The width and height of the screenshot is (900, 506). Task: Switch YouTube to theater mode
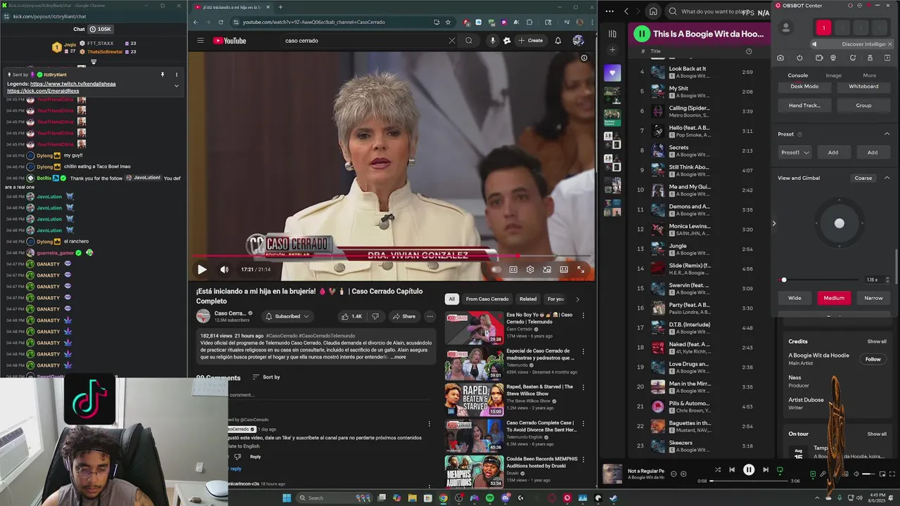pos(564,269)
